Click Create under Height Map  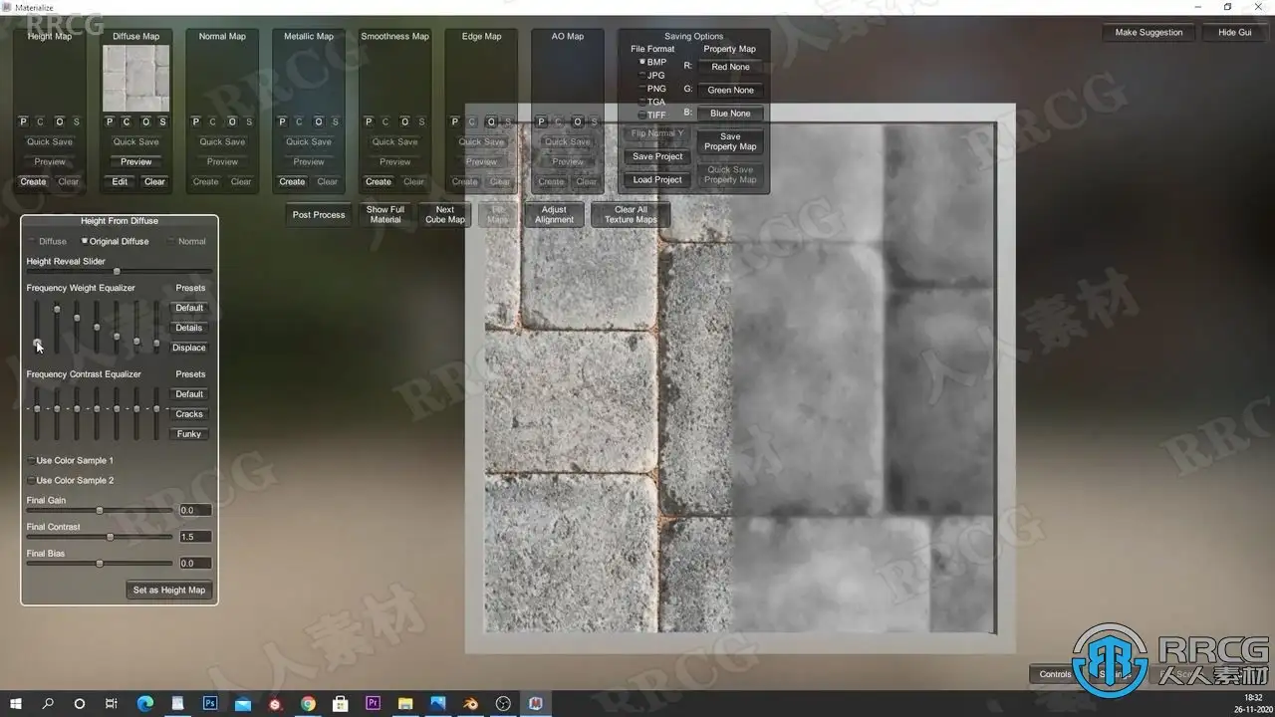33,181
